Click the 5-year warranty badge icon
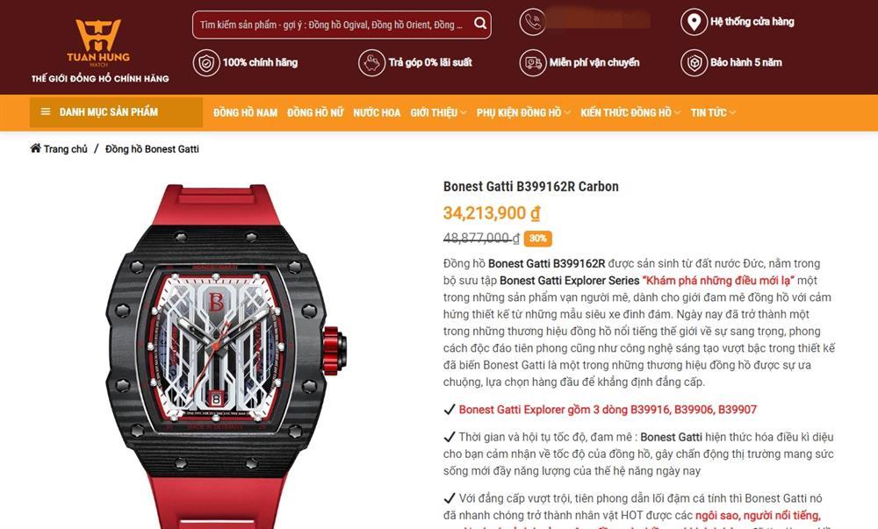 [x=694, y=62]
